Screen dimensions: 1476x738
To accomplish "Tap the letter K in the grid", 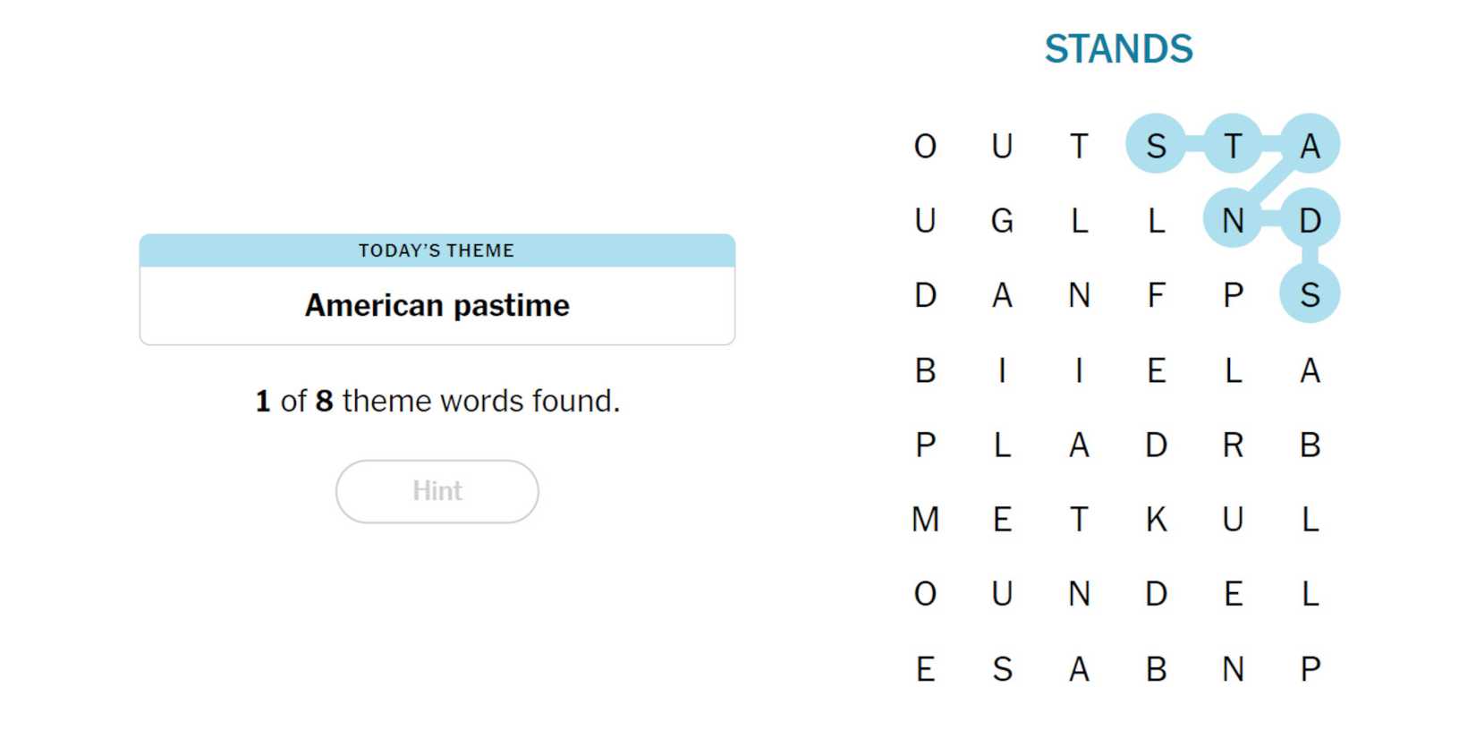I will point(1156,519).
